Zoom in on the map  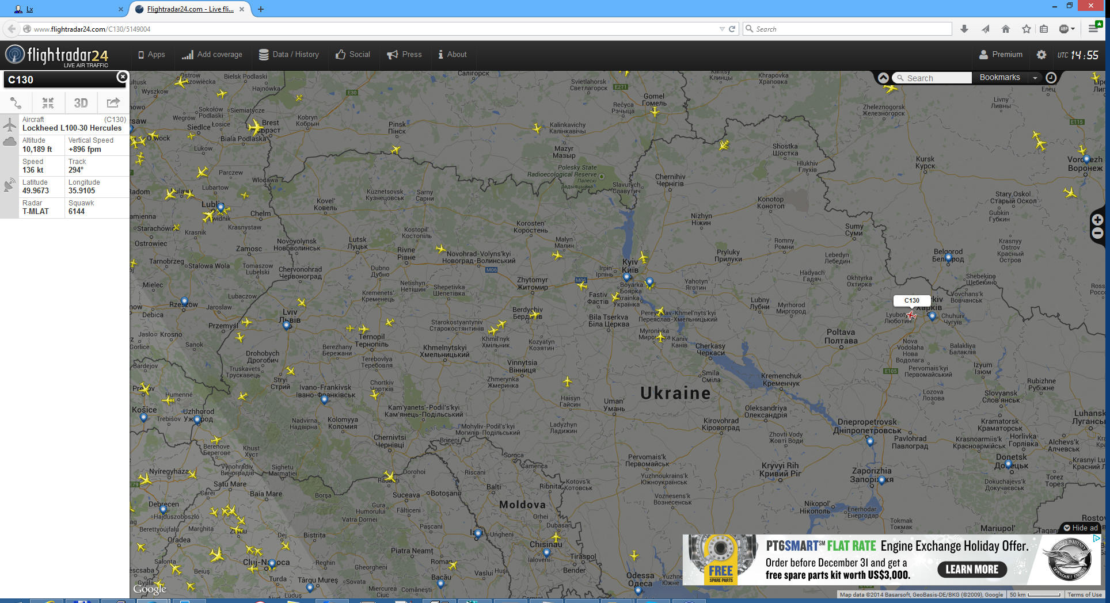pyautogui.click(x=1097, y=220)
